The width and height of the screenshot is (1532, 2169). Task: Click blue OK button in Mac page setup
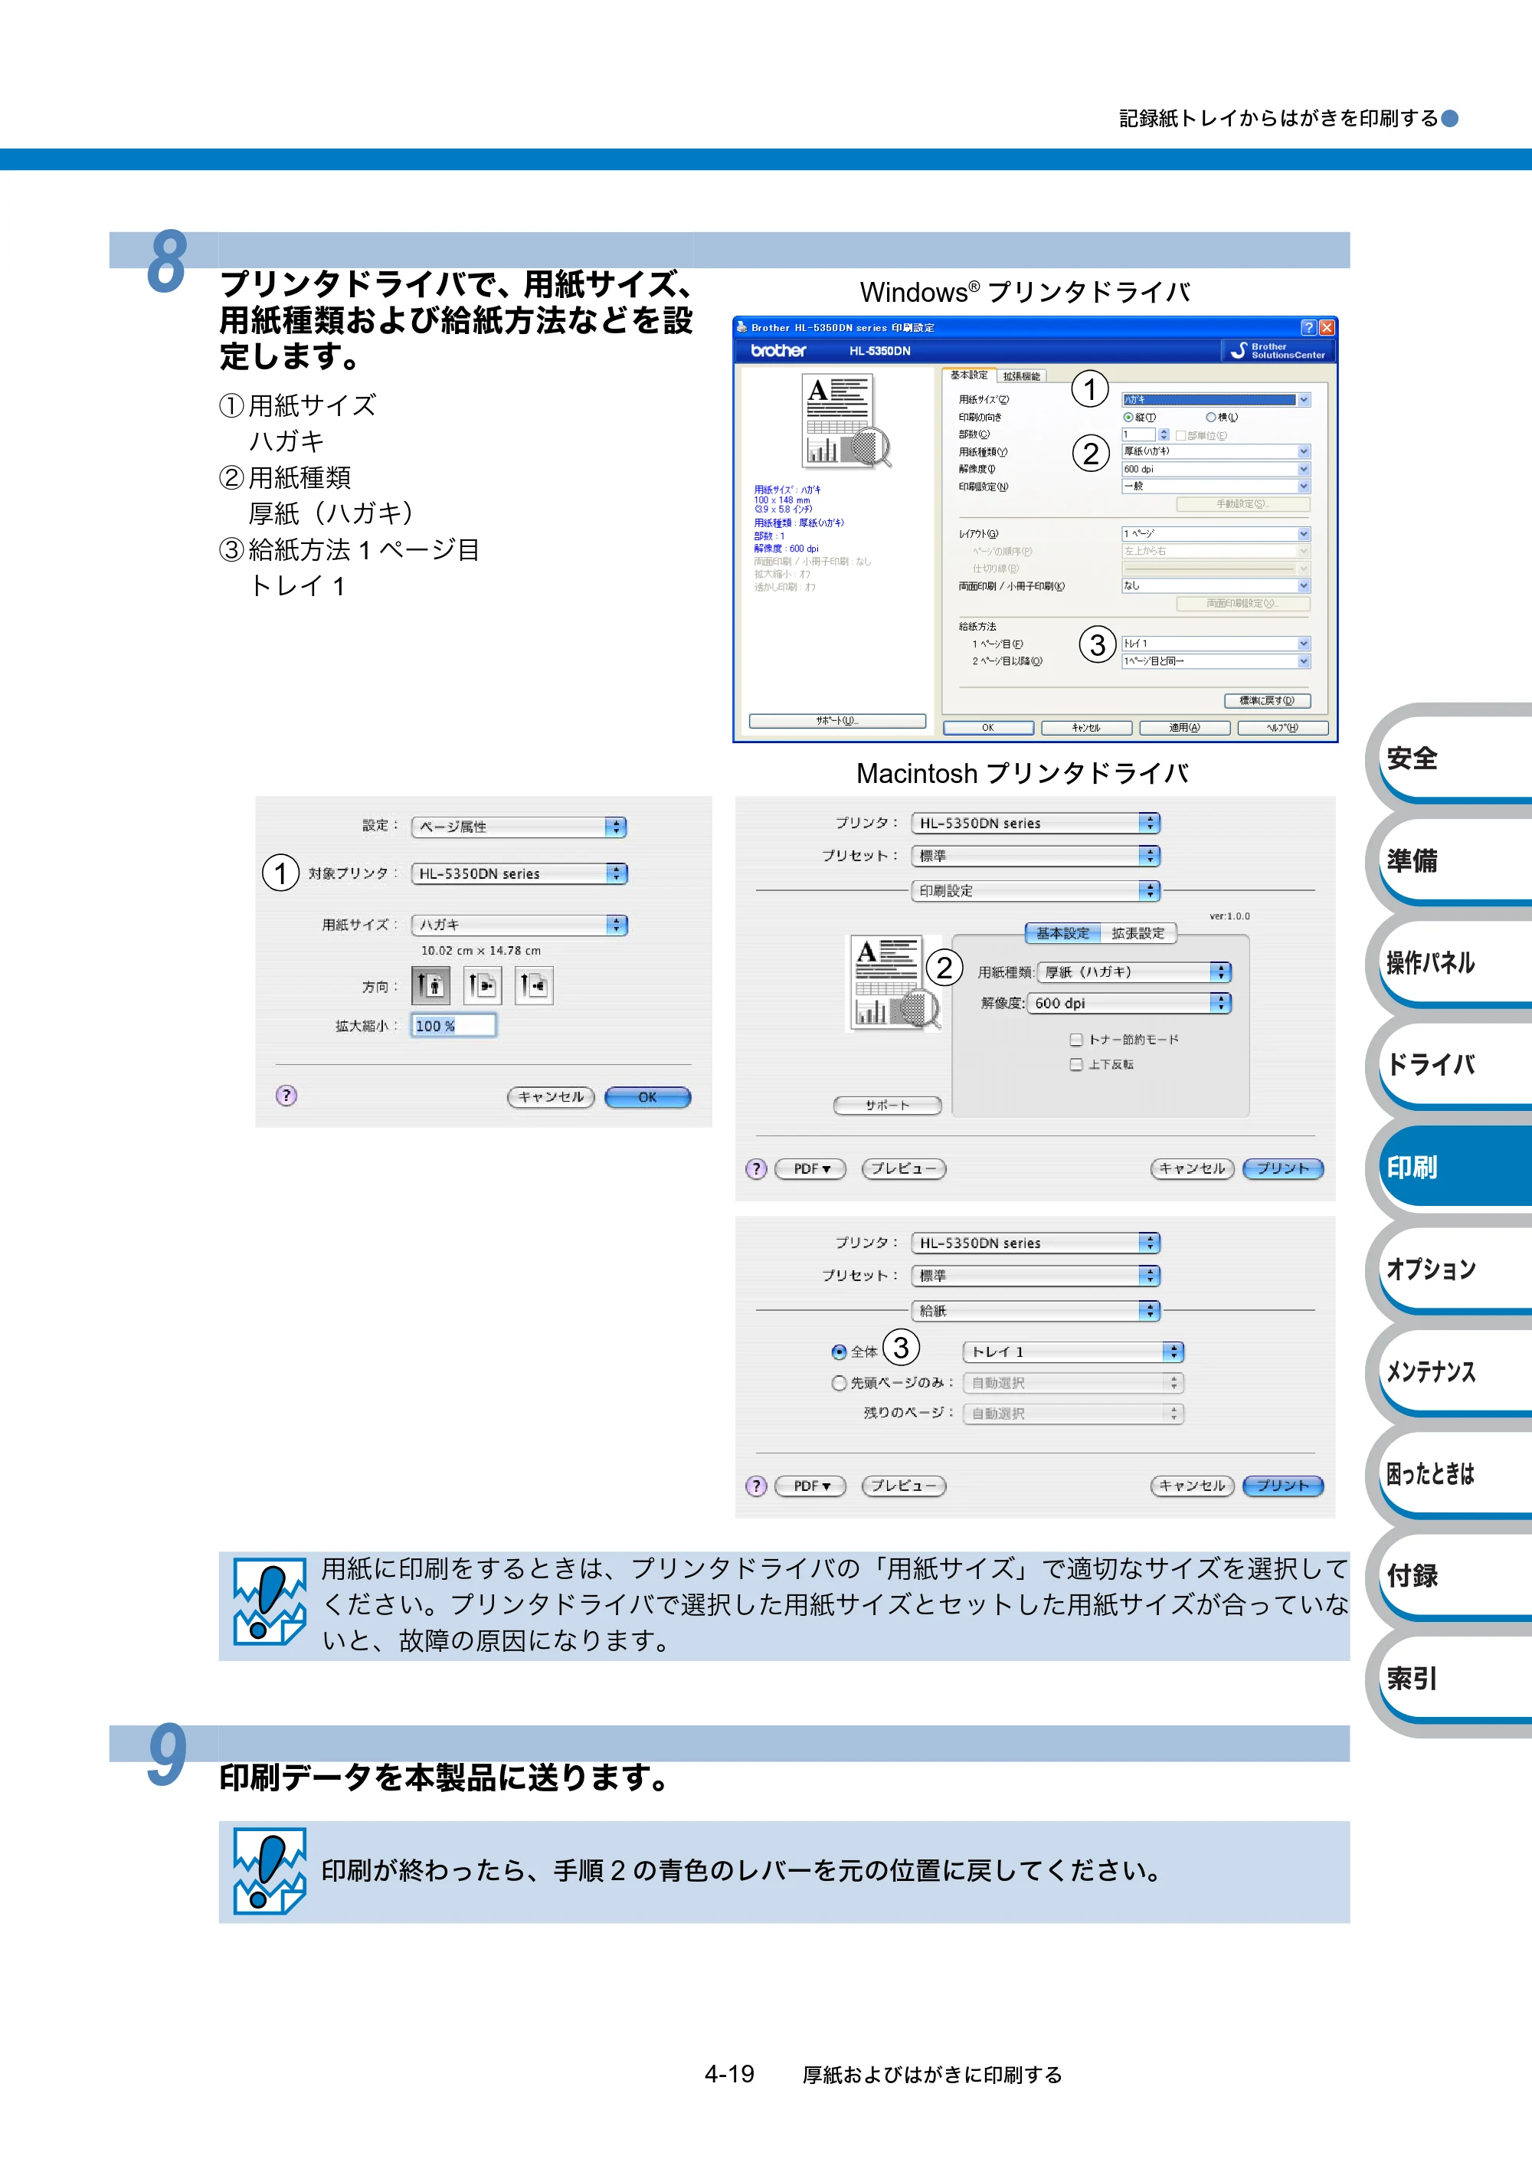647,1097
